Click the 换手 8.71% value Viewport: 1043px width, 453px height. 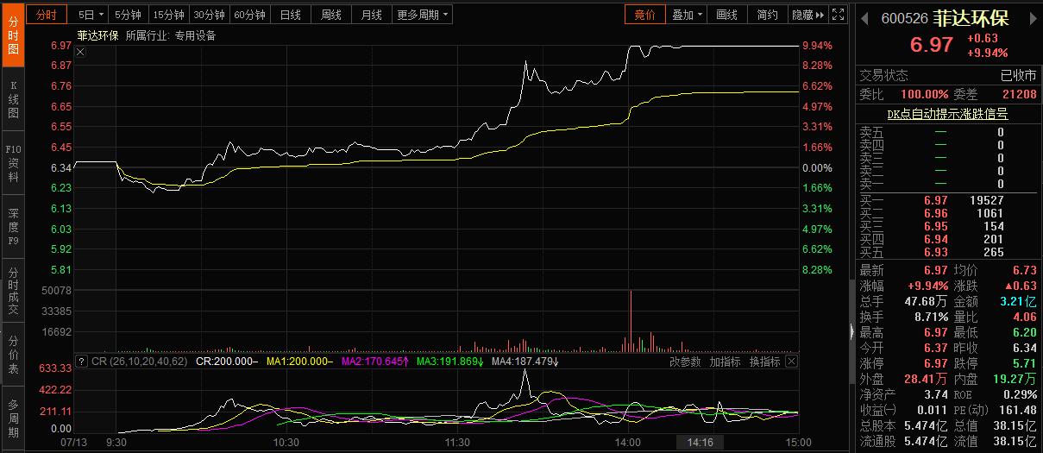pyautogui.click(x=931, y=317)
